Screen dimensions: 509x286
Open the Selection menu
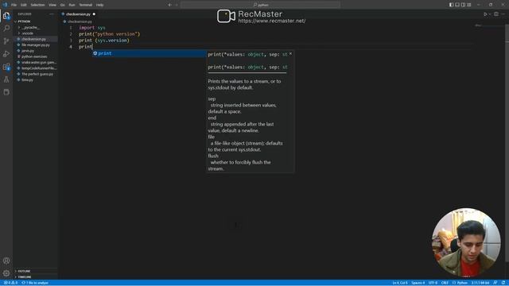37,5
